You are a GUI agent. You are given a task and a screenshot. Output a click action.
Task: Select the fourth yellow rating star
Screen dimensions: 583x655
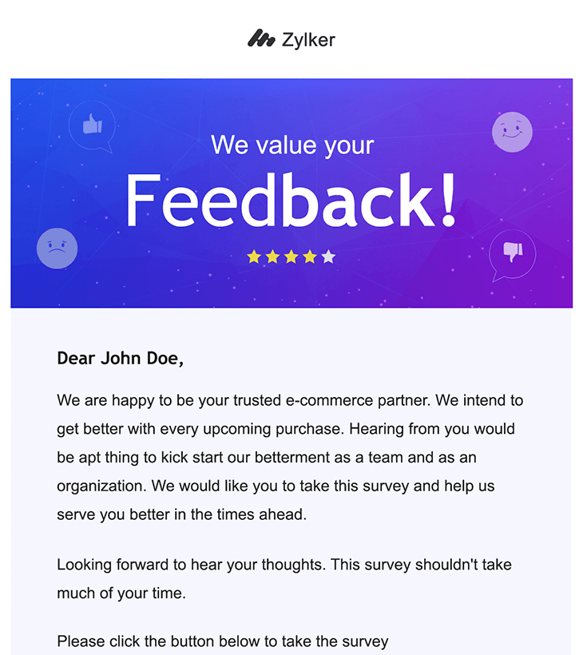(x=309, y=256)
